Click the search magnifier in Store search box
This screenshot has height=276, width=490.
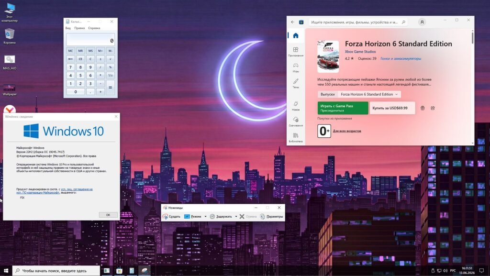tap(403, 22)
